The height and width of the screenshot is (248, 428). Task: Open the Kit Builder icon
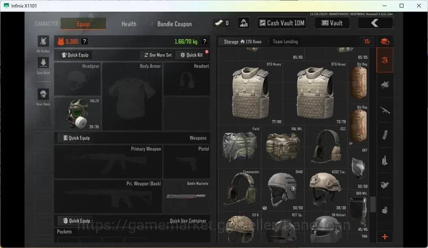43,41
